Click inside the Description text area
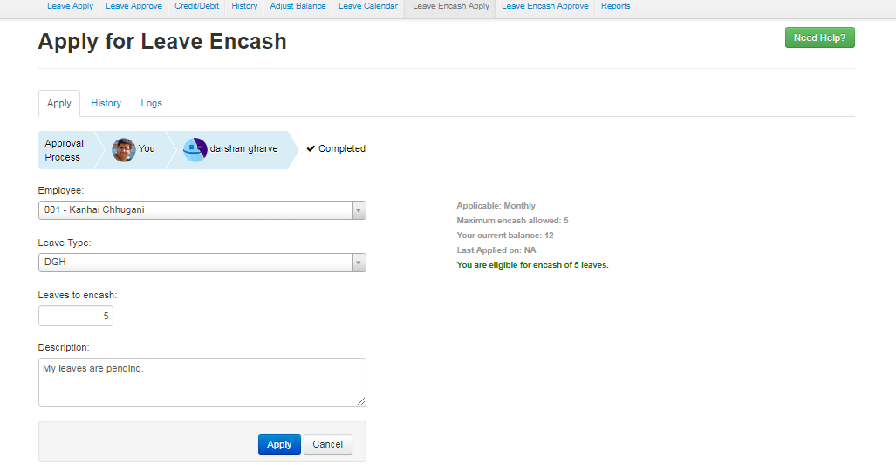Viewport: 896px width, 465px height. 202,381
